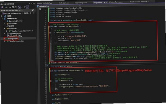Screen dimensions: 166x104
Task: Select the solution 'Knife4jUITest' root node
Action: [19, 13]
